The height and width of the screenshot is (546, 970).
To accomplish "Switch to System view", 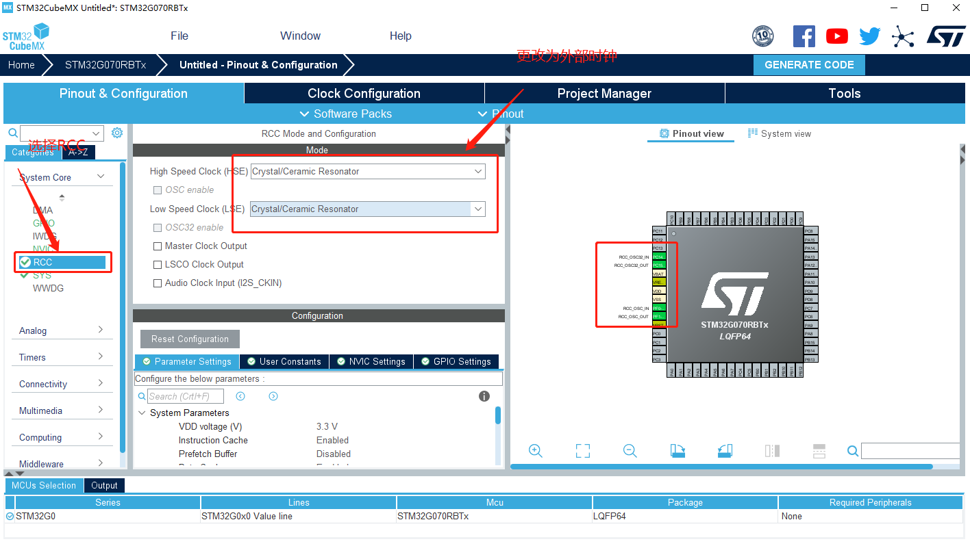I will (780, 133).
